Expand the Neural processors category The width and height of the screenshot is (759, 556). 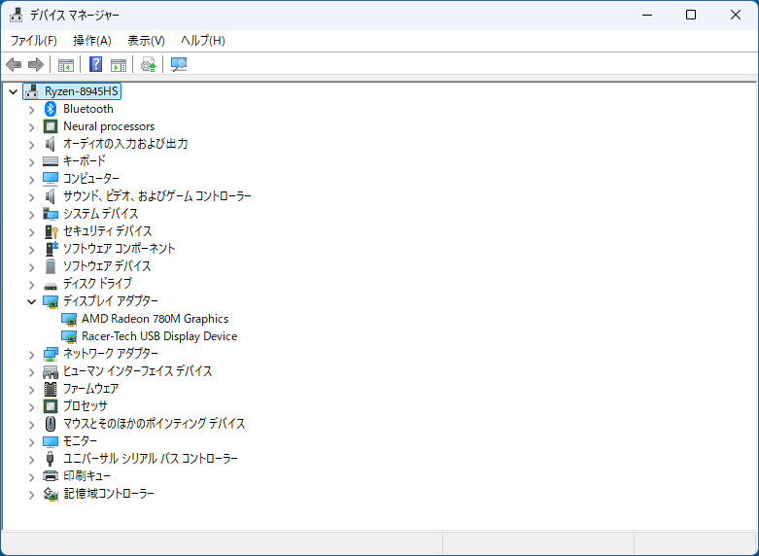[x=31, y=127]
